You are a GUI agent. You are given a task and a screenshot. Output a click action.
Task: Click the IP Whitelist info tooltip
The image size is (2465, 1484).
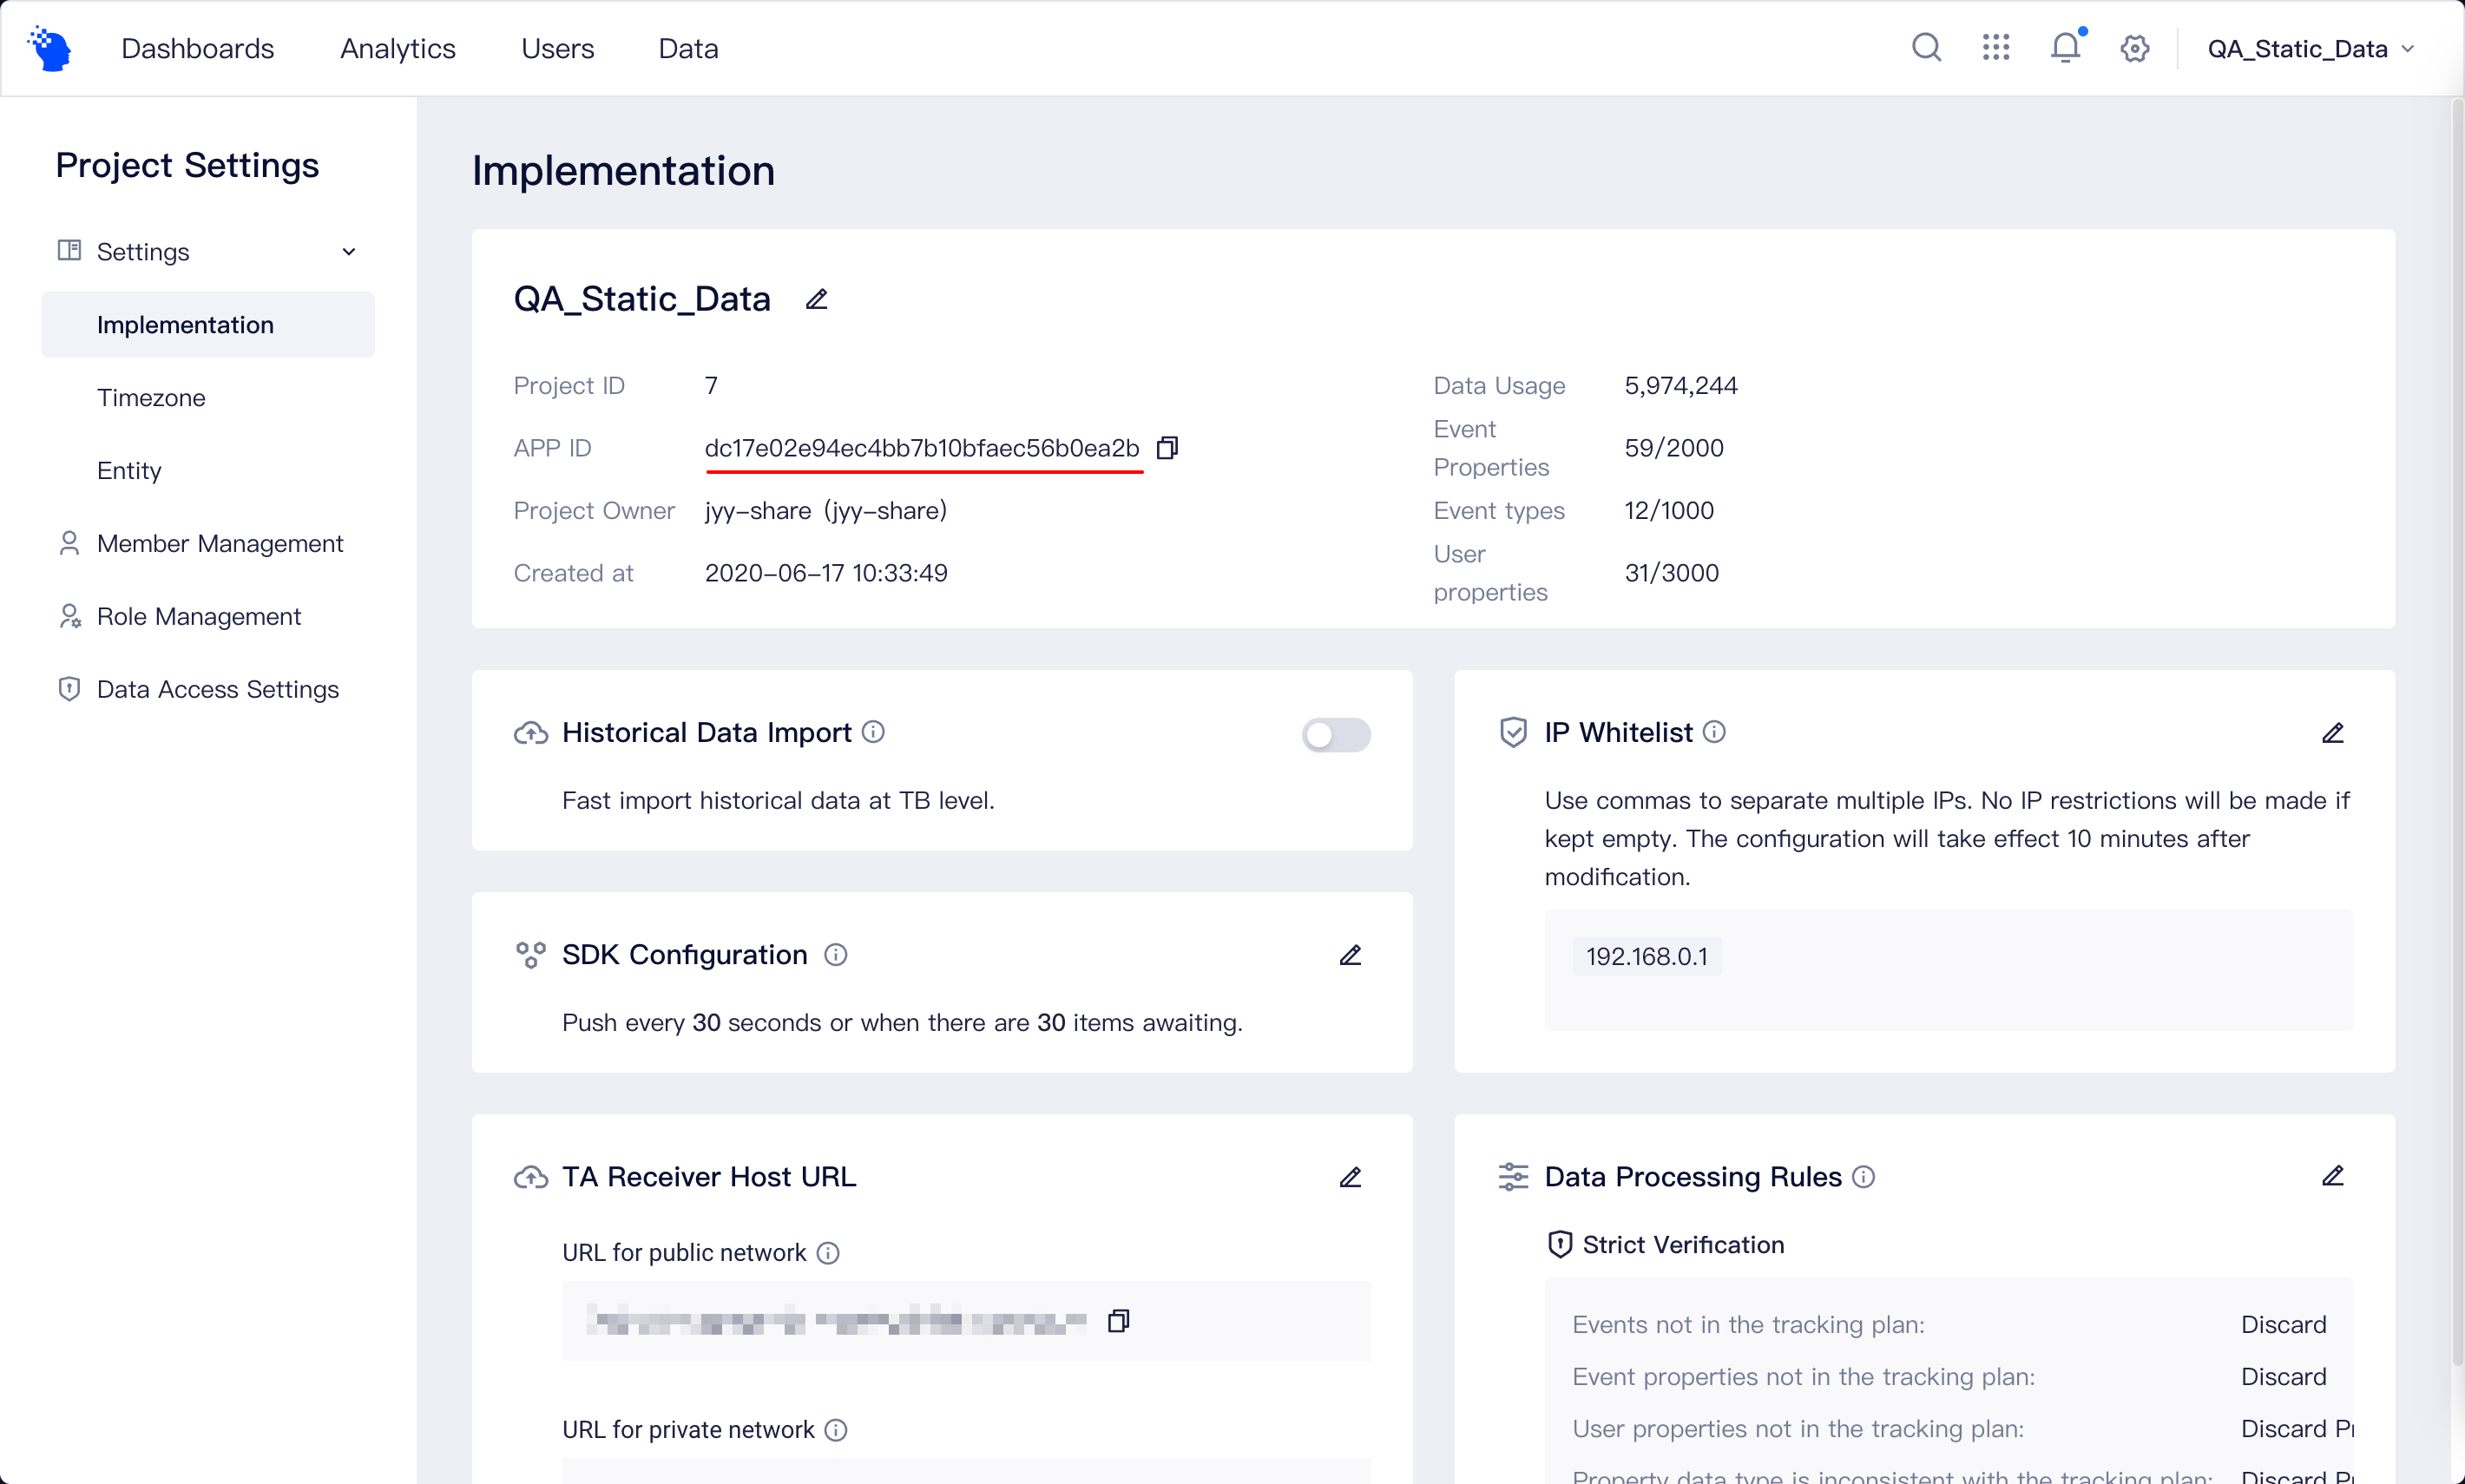pos(1713,732)
